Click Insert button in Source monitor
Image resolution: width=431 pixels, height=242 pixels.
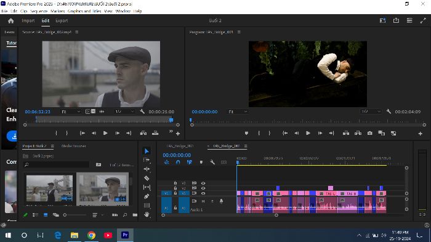[143, 133]
